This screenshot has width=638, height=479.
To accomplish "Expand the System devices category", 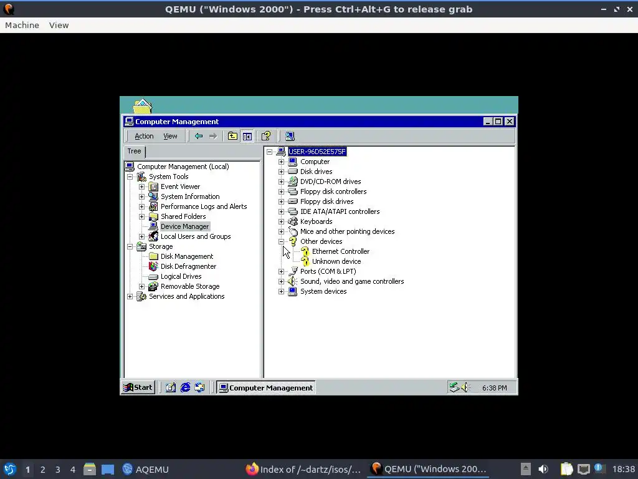I will pos(281,292).
